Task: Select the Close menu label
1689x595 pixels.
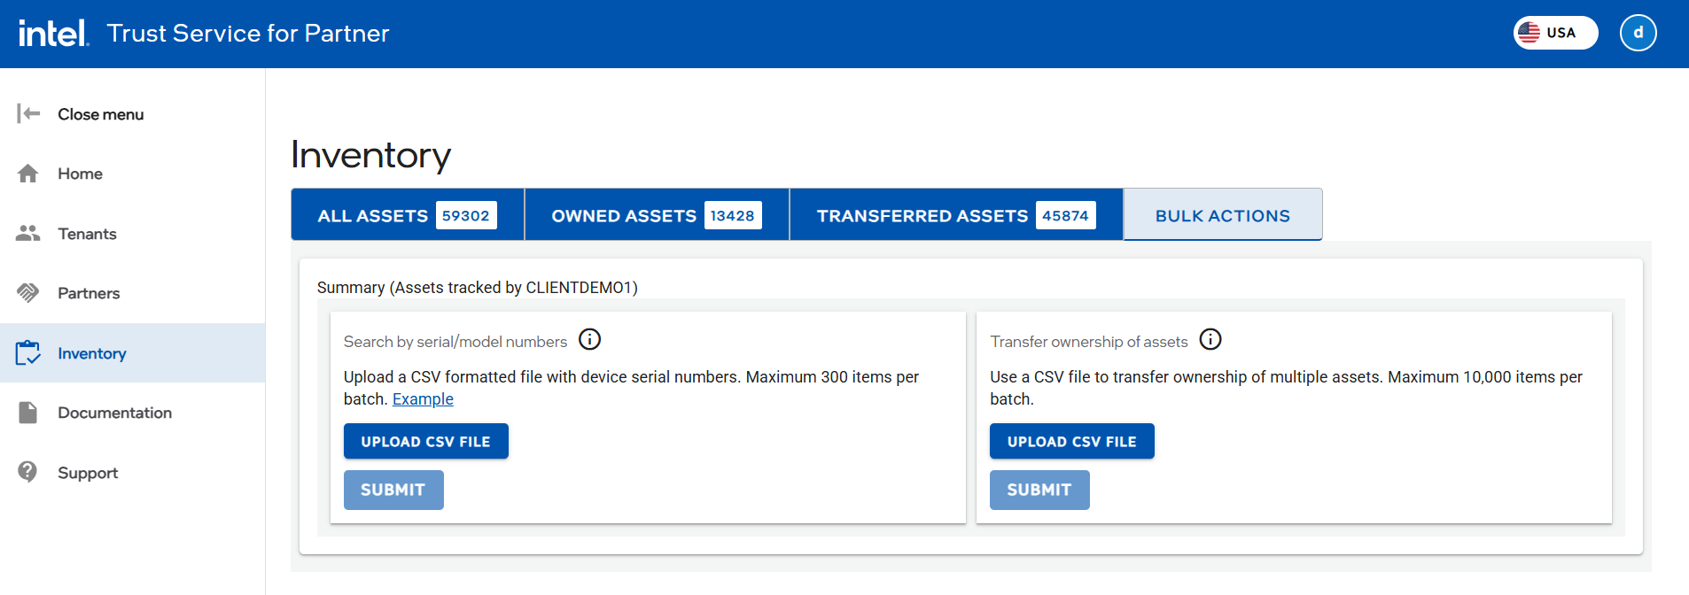Action: click(100, 114)
